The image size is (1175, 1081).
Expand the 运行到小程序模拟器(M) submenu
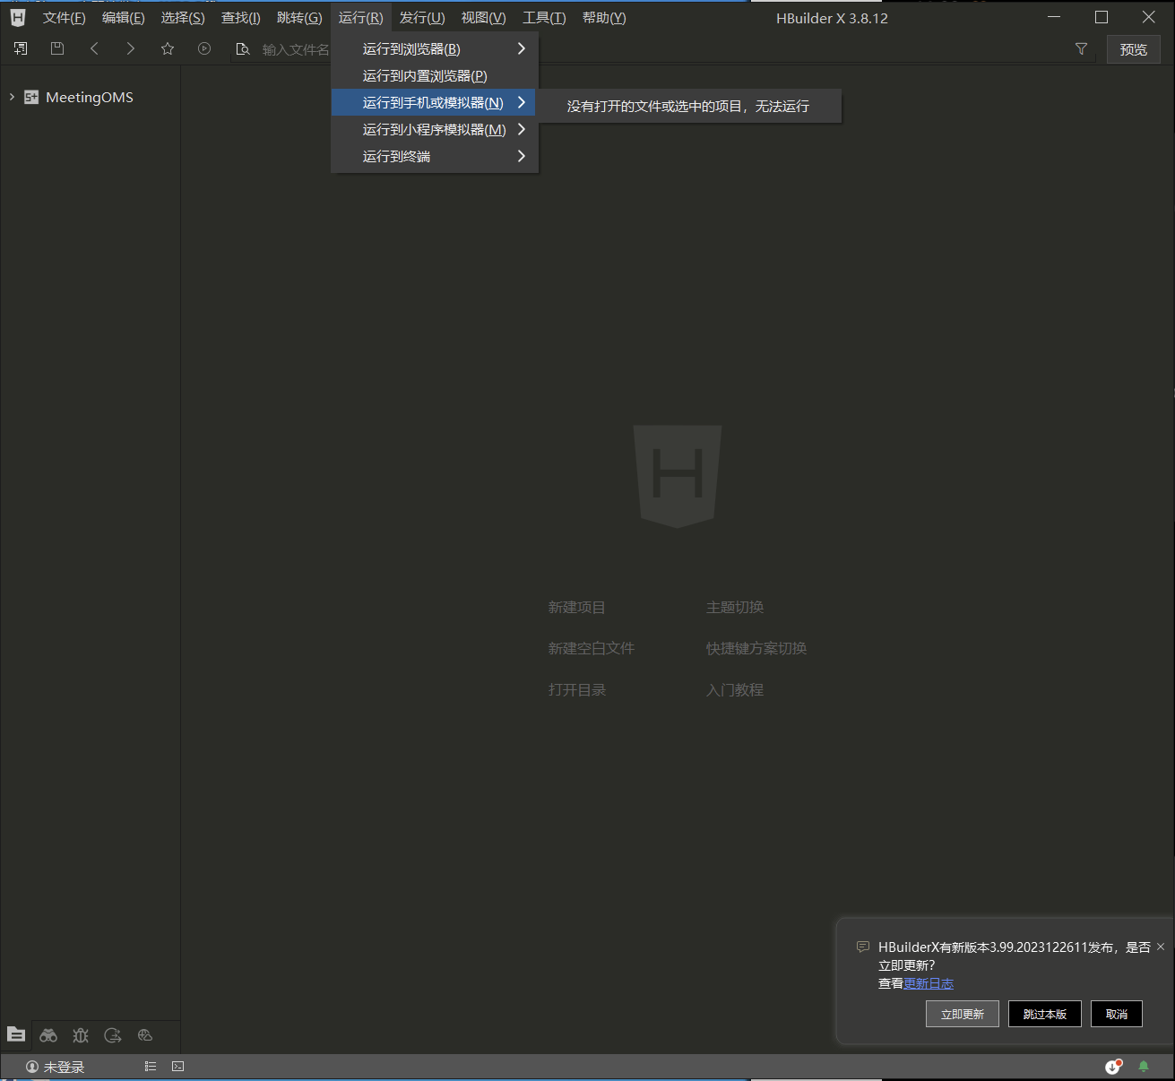point(435,130)
